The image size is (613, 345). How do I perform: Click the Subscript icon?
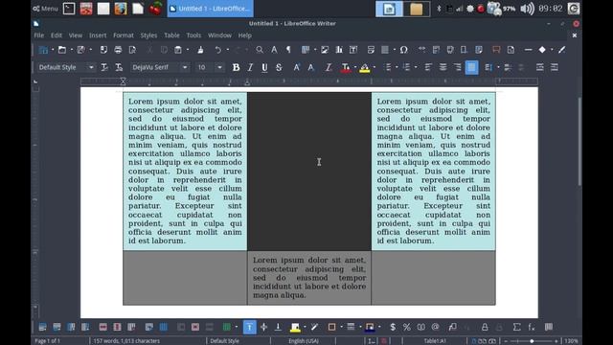point(310,67)
